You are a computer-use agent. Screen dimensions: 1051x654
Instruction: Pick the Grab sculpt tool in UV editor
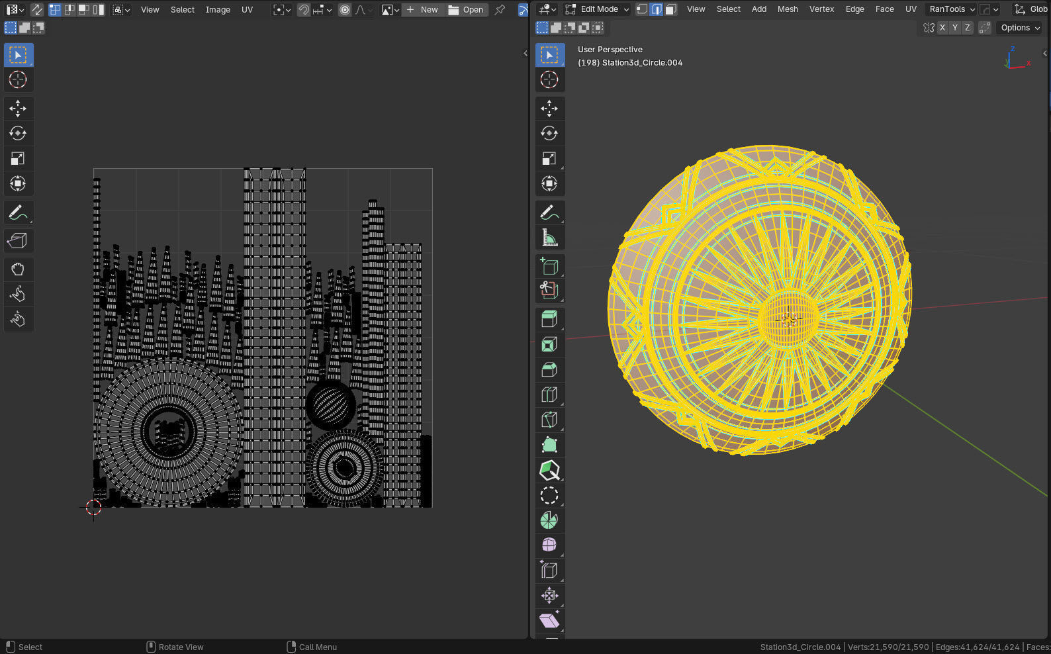(18, 269)
